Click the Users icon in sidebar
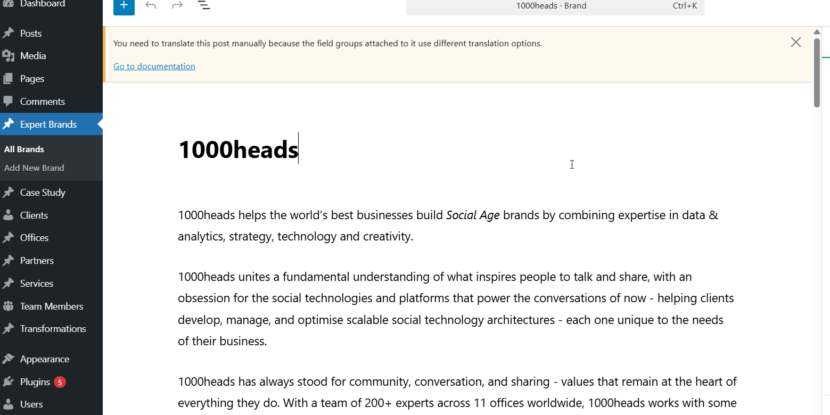Viewport: 830px width, 415px height. (x=8, y=404)
